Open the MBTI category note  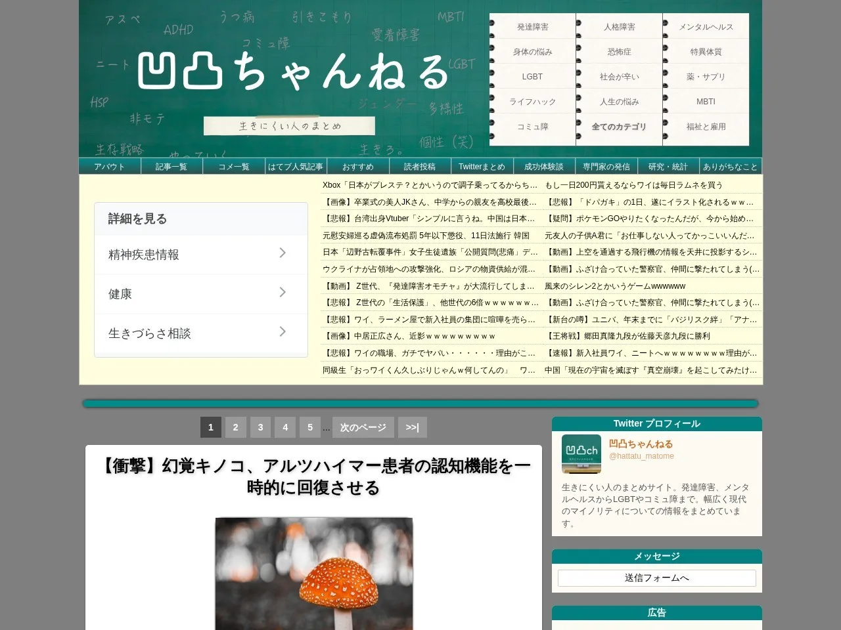(706, 102)
